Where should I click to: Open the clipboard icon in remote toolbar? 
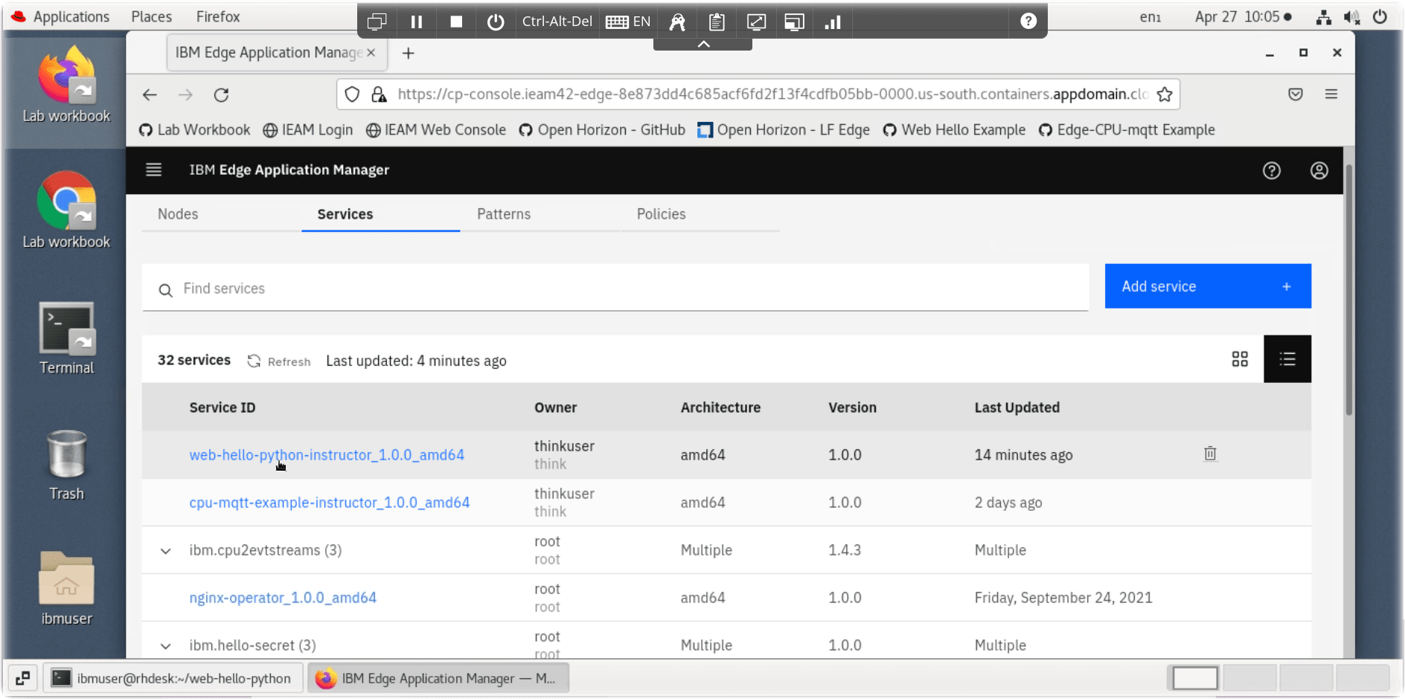717,22
